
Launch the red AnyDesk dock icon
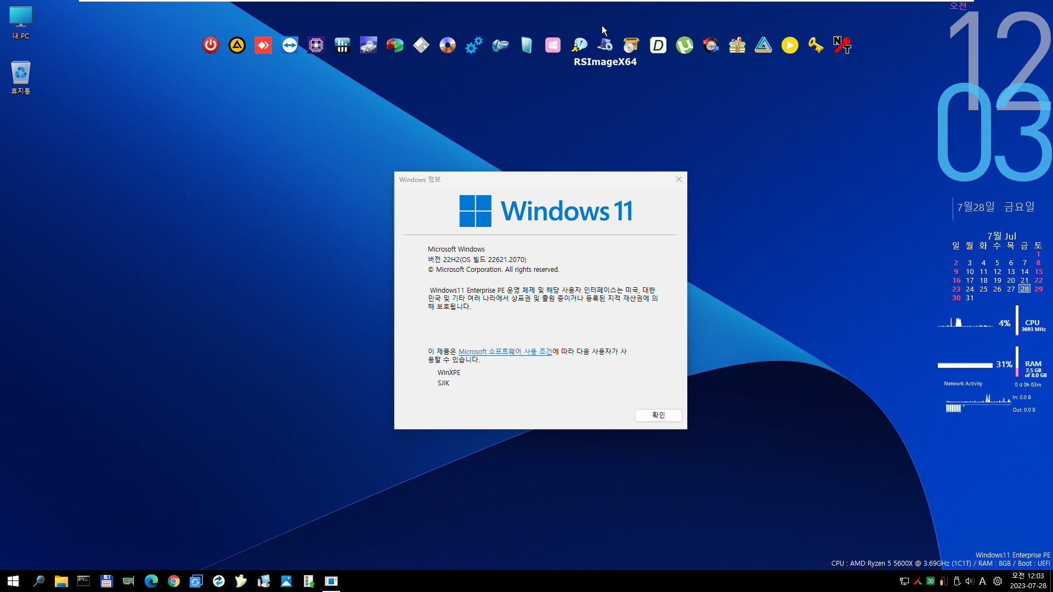click(x=263, y=45)
